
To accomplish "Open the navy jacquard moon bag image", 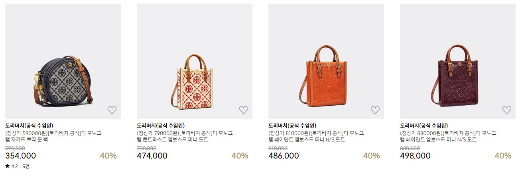I will click(63, 61).
